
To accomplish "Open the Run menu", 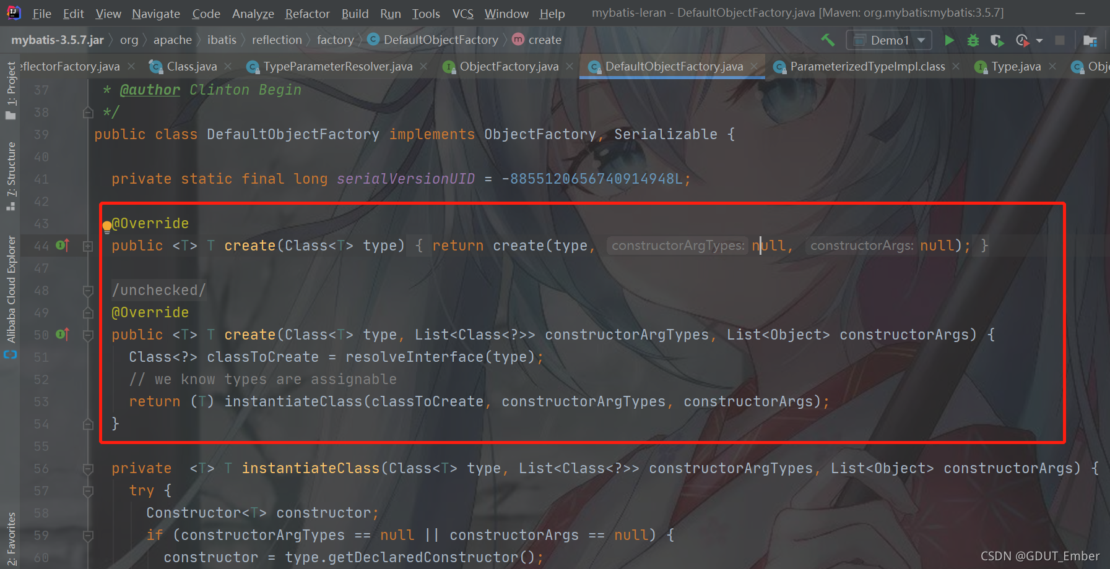I will click(390, 14).
